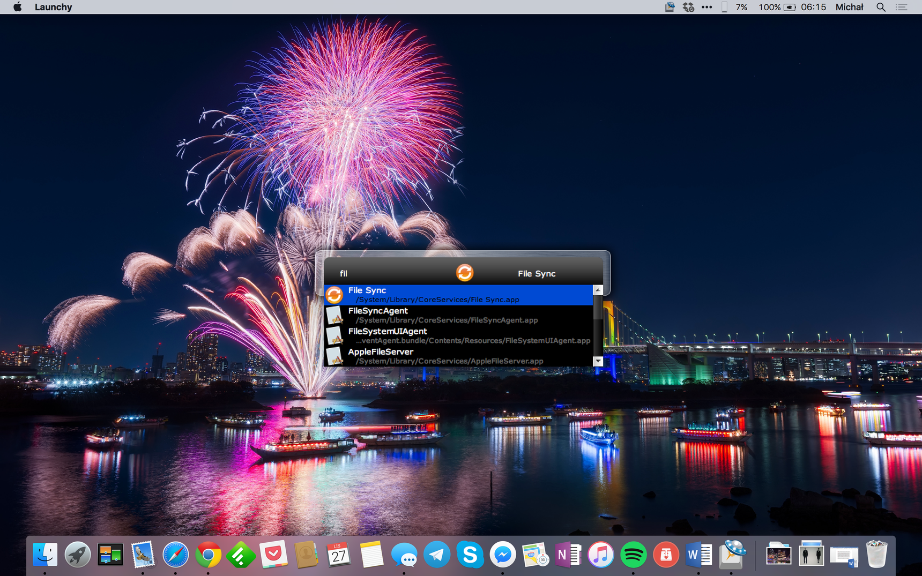Open the Maps-style icon with timer in Dock

click(x=535, y=555)
